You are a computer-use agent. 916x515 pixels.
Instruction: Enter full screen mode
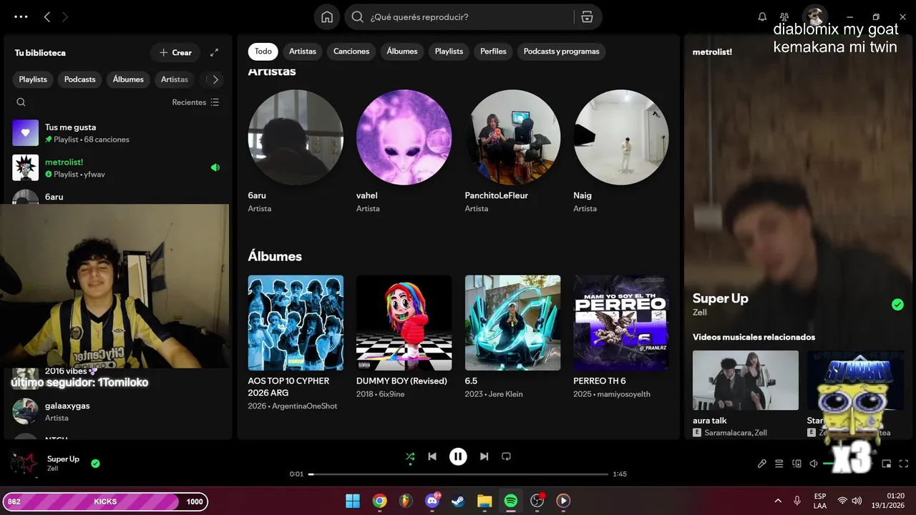click(904, 463)
